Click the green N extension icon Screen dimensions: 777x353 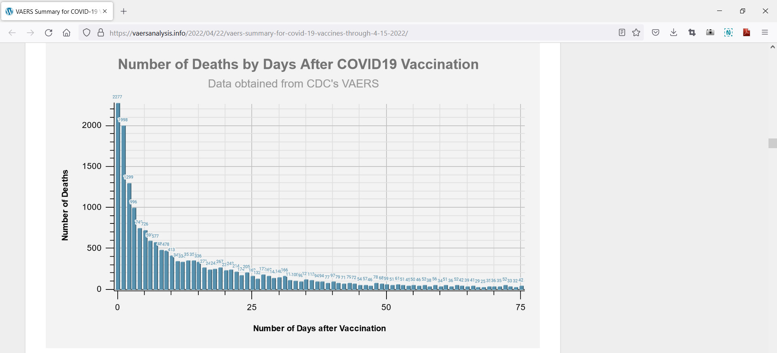click(728, 33)
